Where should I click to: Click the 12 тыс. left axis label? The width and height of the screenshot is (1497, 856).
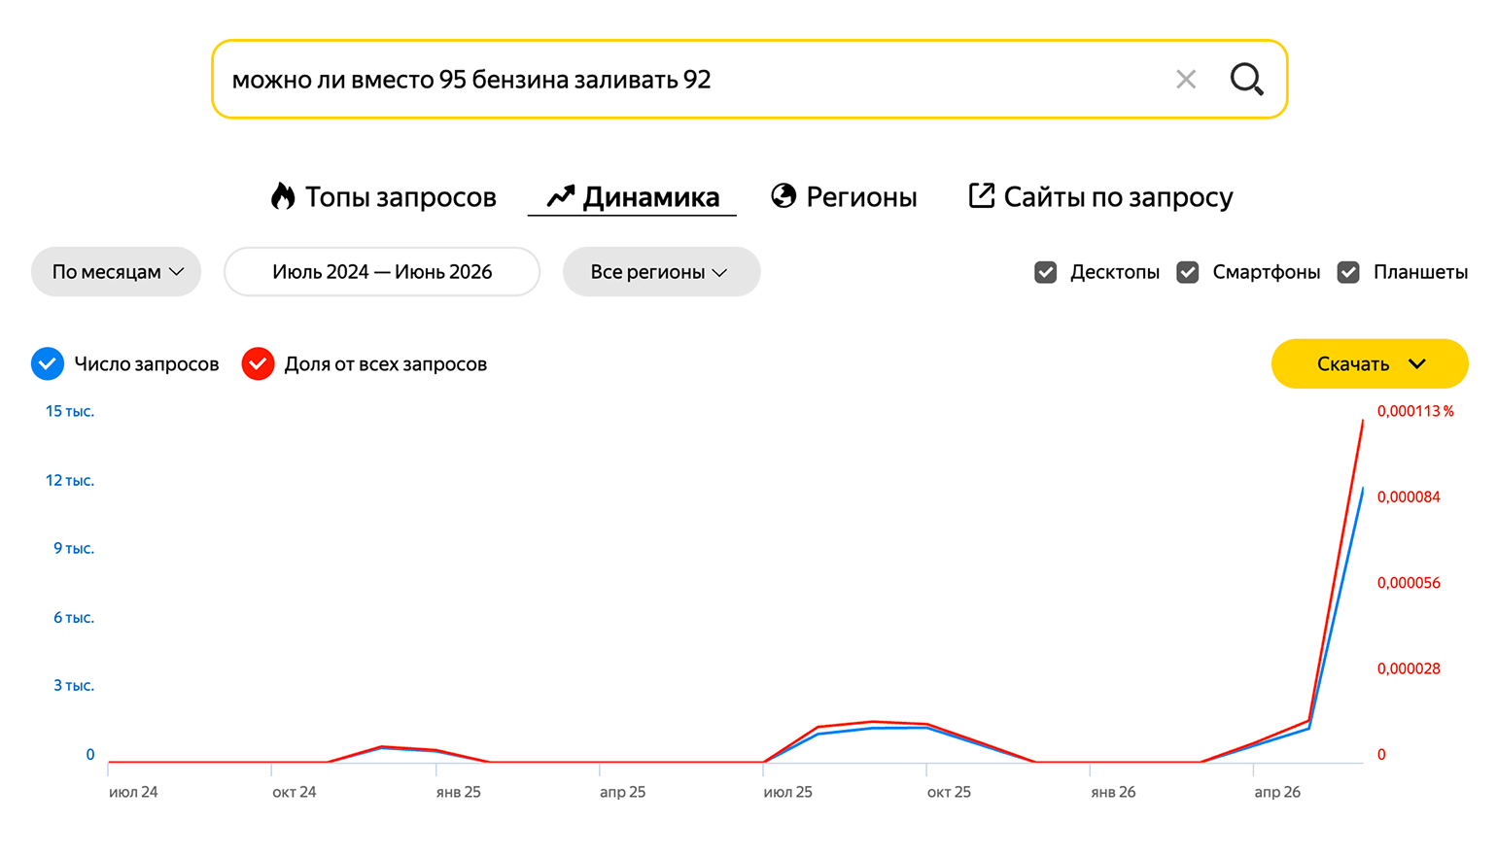point(70,480)
